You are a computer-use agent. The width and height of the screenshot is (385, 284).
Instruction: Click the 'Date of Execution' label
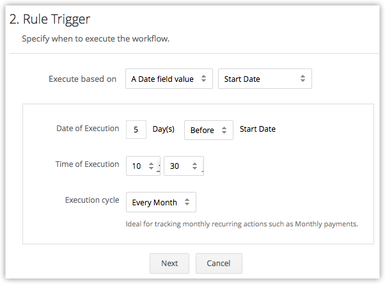point(88,129)
